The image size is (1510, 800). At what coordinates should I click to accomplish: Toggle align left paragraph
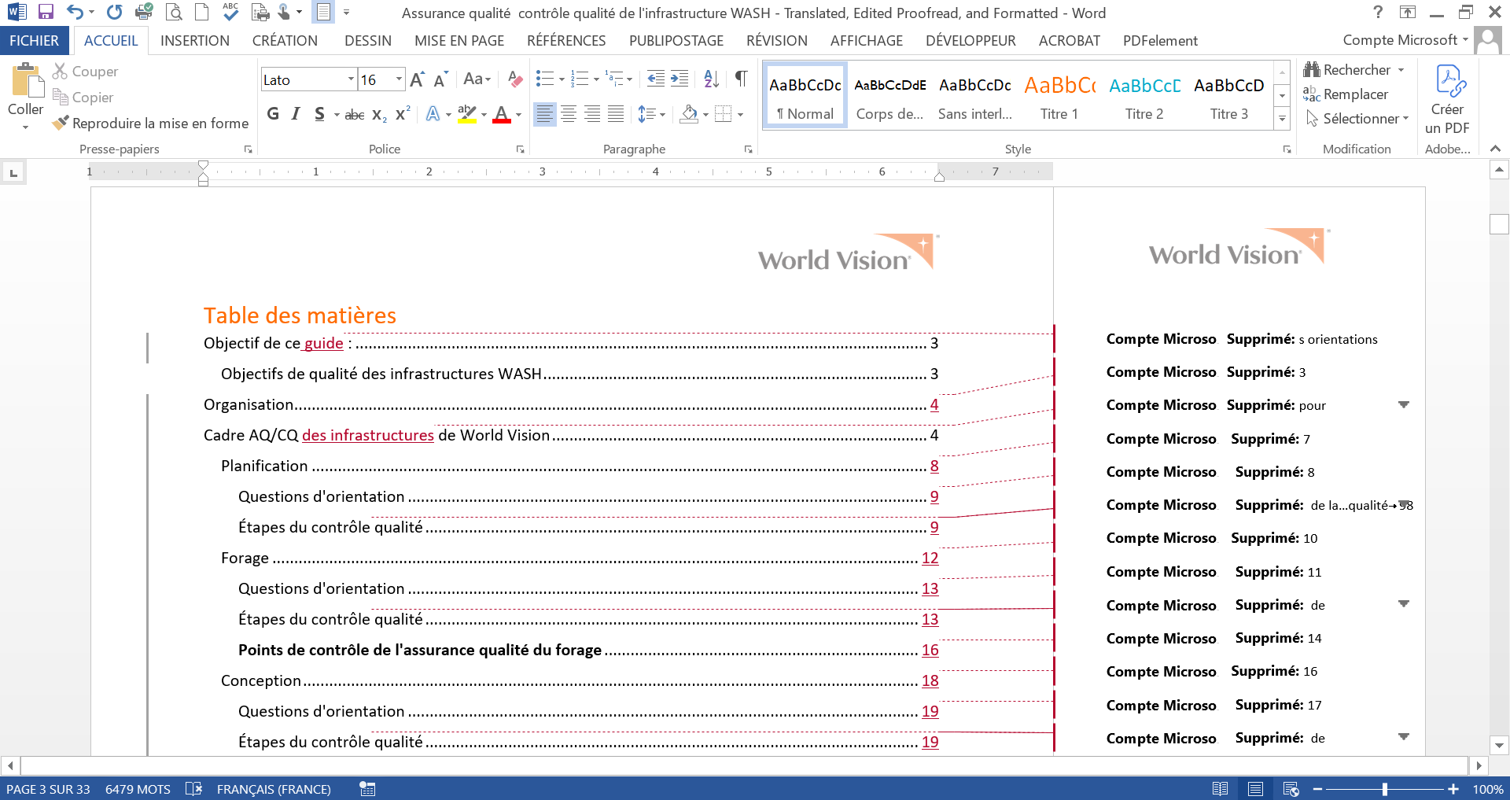[x=544, y=114]
